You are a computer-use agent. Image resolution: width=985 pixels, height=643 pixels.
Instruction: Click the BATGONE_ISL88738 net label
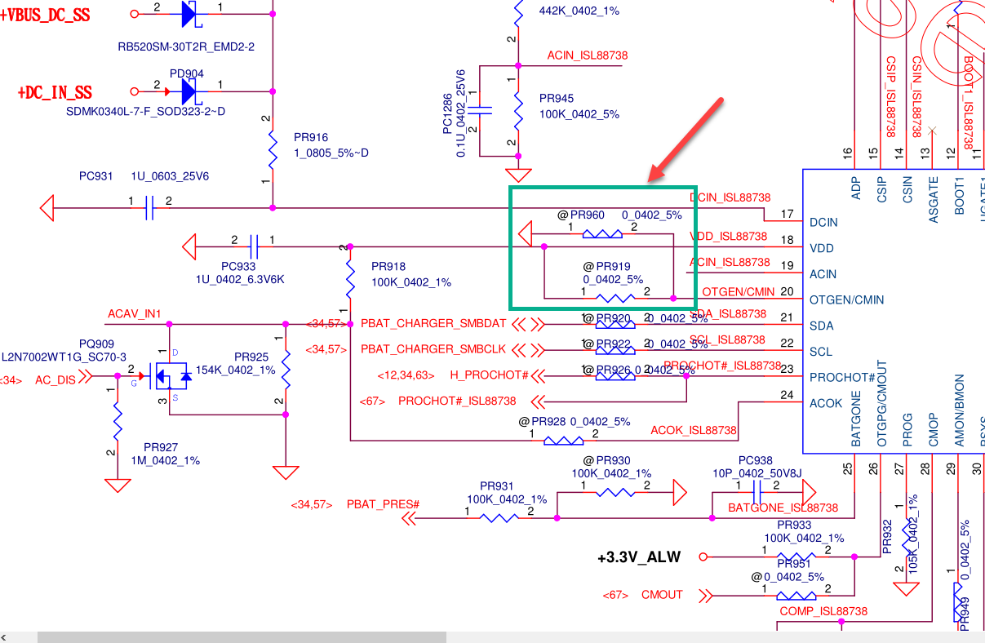(x=783, y=508)
